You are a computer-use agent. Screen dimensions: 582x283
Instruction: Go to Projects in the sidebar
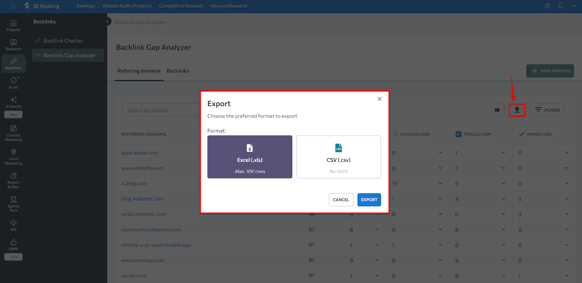[x=14, y=26]
